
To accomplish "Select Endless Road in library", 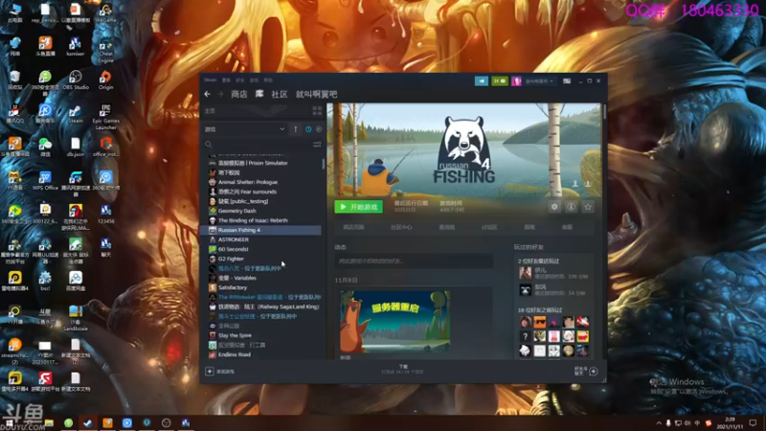I will pyautogui.click(x=261, y=354).
